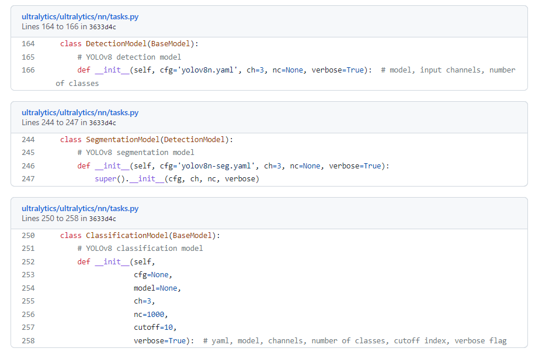Click line number 254
The height and width of the screenshot is (362, 535).
click(x=28, y=288)
